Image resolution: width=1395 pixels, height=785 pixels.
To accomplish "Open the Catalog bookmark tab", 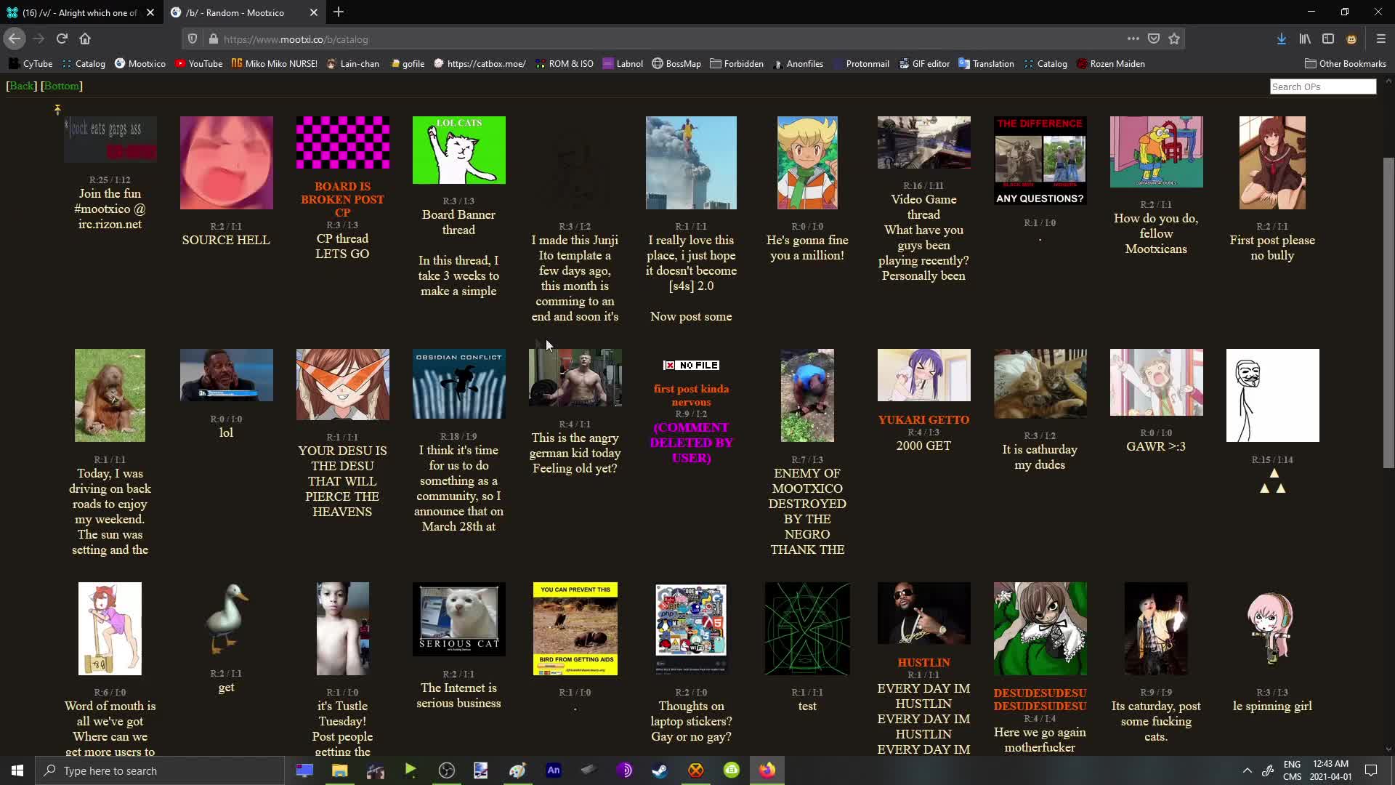I will [89, 63].
